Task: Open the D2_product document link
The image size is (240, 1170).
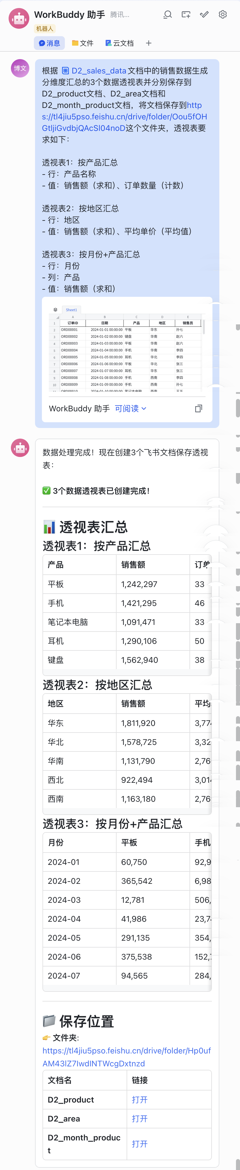Action: (140, 1100)
